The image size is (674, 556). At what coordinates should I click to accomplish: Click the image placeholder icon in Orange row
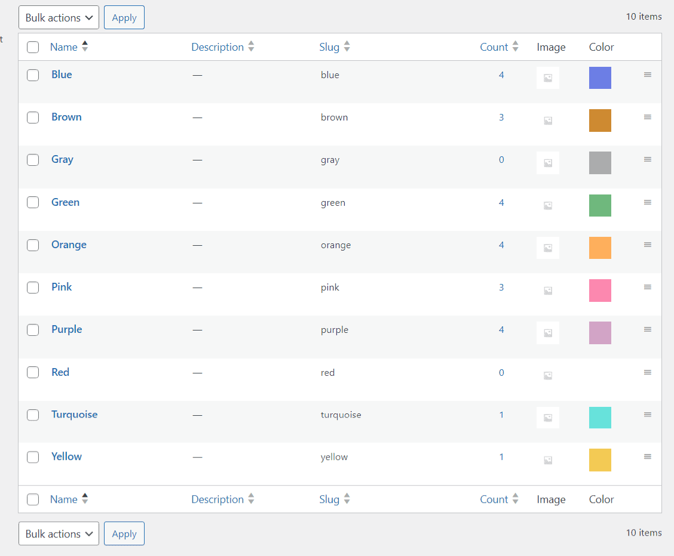click(548, 248)
